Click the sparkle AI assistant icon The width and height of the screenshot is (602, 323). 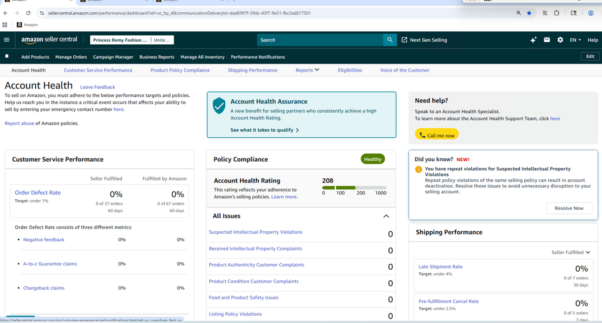point(533,40)
